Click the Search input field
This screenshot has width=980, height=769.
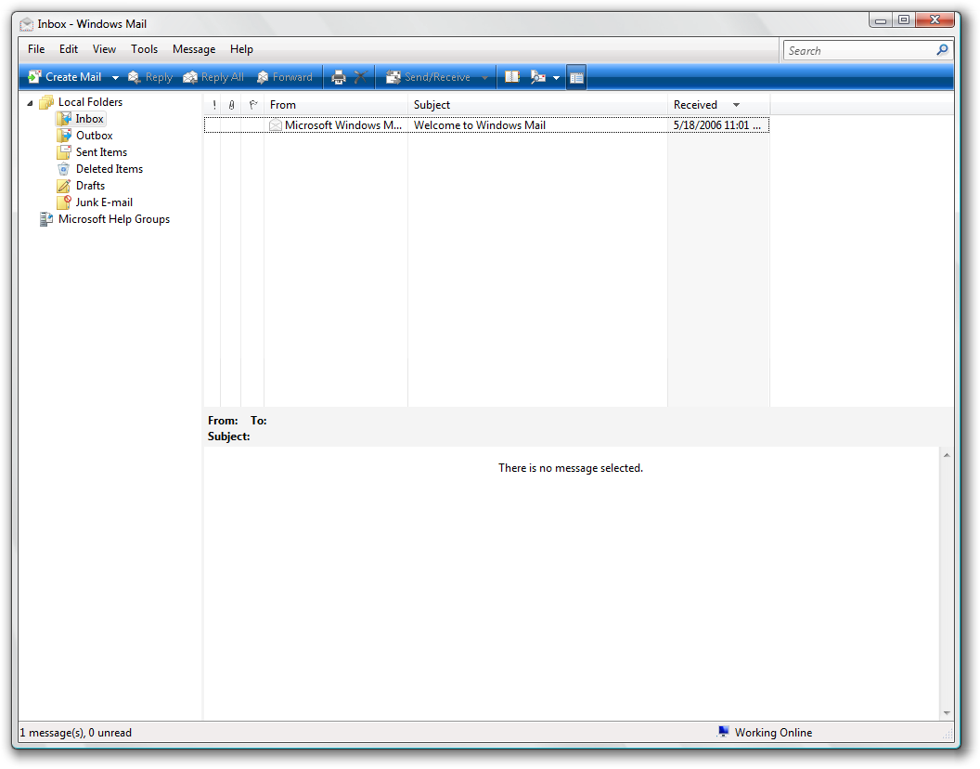[x=859, y=51]
